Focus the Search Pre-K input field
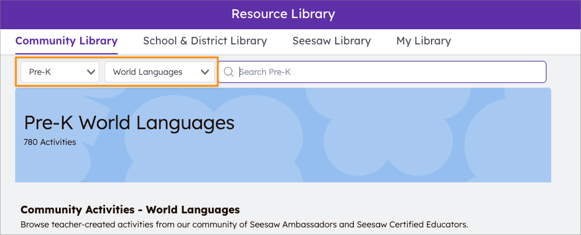The width and height of the screenshot is (581, 235). pyautogui.click(x=385, y=72)
